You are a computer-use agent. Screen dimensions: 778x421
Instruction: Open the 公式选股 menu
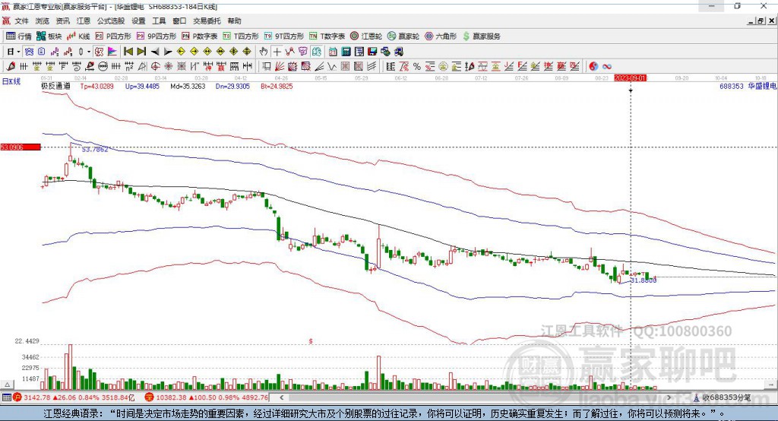[x=111, y=21]
